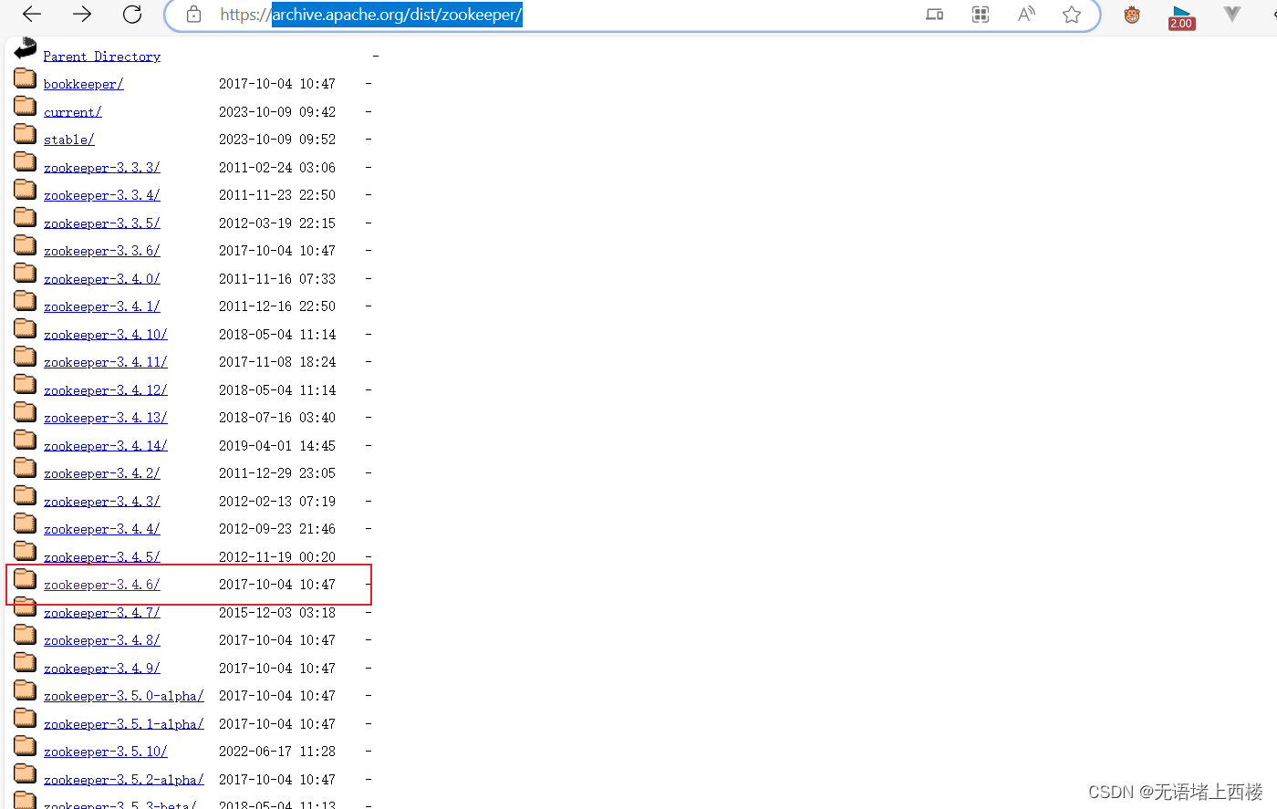Open the current/ folder link

[73, 112]
